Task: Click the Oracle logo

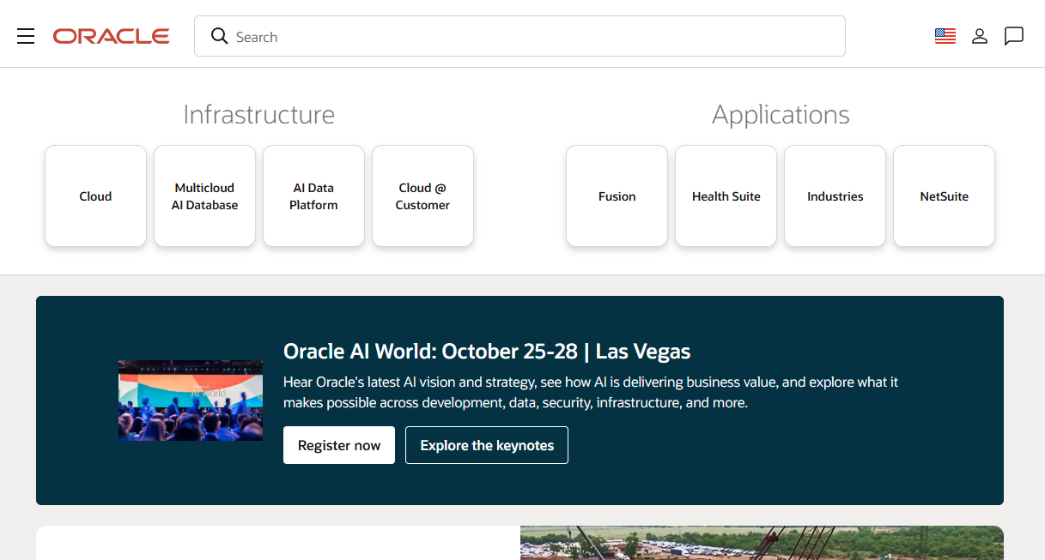Action: click(112, 36)
